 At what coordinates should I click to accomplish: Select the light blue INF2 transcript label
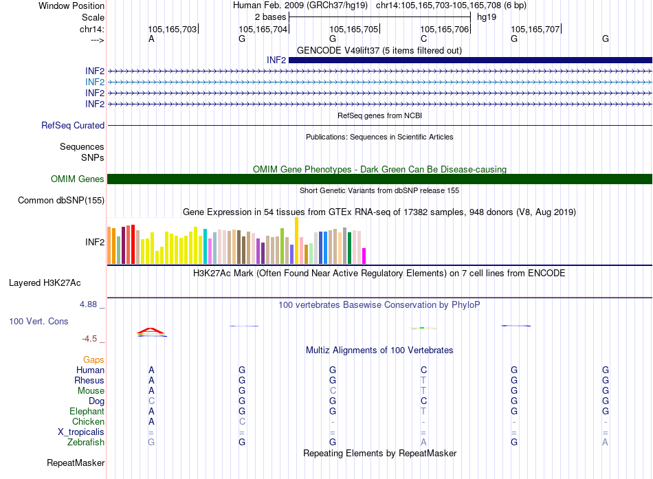pos(95,82)
